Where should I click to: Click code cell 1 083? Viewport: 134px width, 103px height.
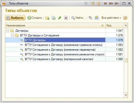pyautogui.click(x=115, y=45)
